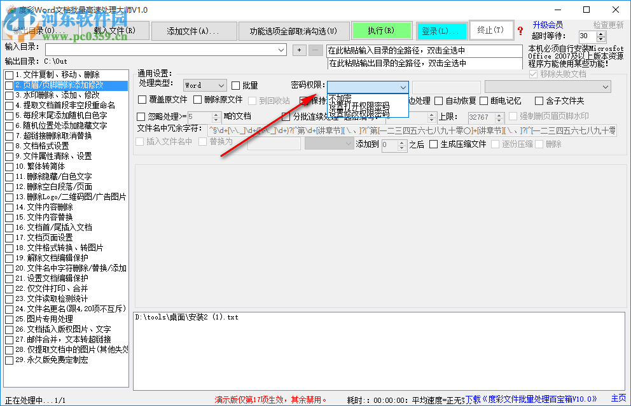Open the dropdown beside 移除失败文档
The height and width of the screenshot is (406, 631).
click(x=605, y=87)
